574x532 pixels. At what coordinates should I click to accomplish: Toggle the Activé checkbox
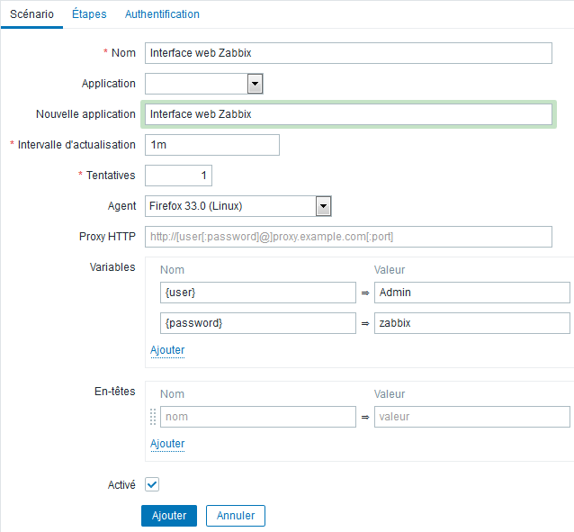tap(152, 484)
